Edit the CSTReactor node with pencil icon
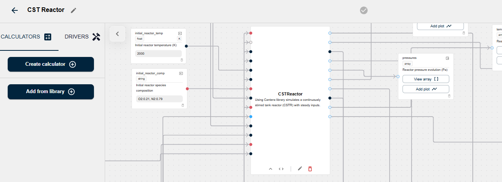Screen dimensions: 502x182 pyautogui.click(x=300, y=169)
